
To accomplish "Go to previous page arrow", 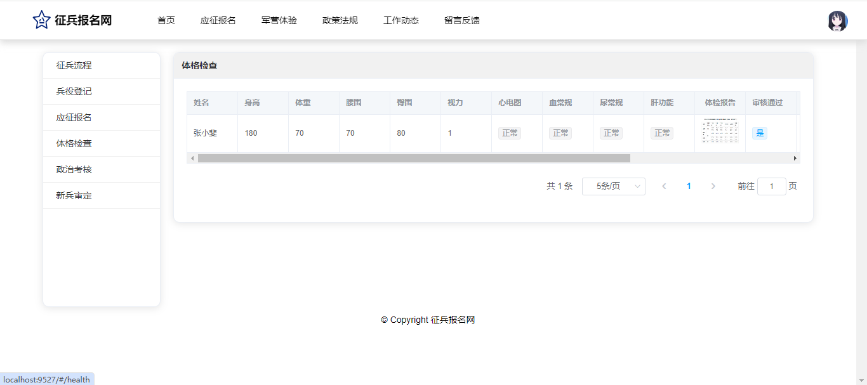I will click(x=664, y=186).
